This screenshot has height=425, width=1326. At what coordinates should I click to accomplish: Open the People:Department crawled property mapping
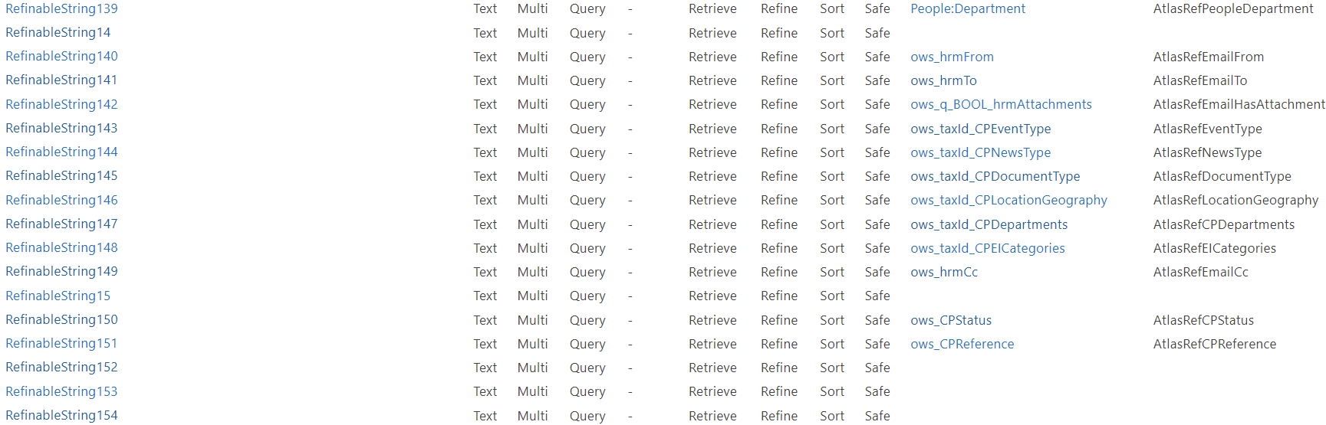click(967, 9)
